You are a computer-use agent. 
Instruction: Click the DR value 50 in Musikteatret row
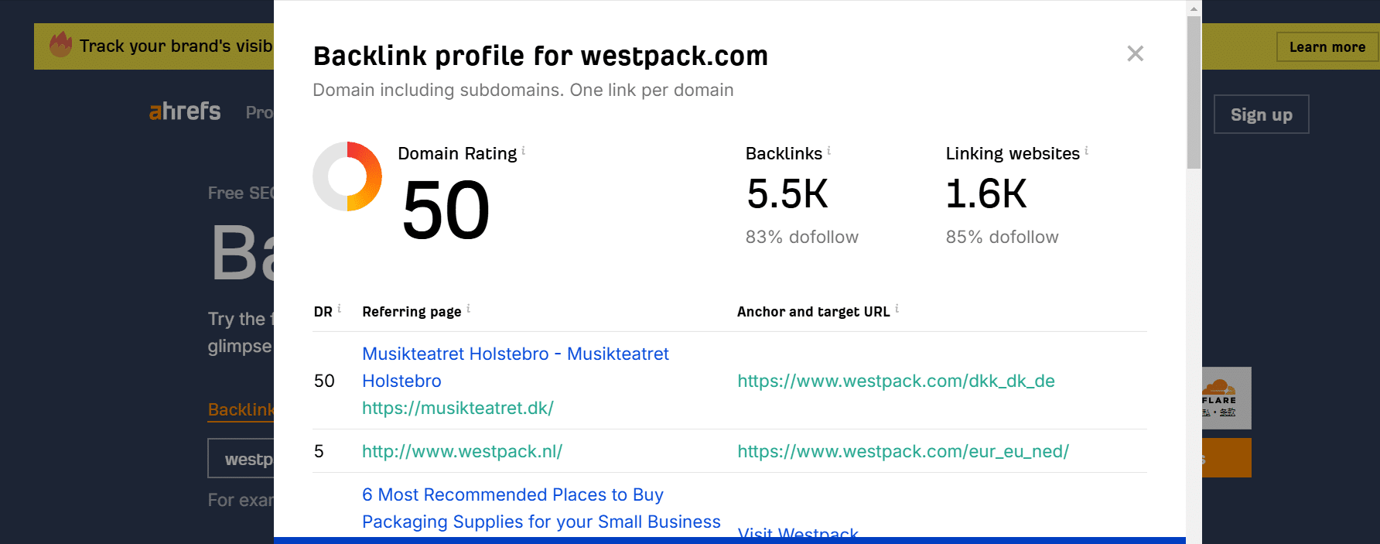tap(324, 381)
